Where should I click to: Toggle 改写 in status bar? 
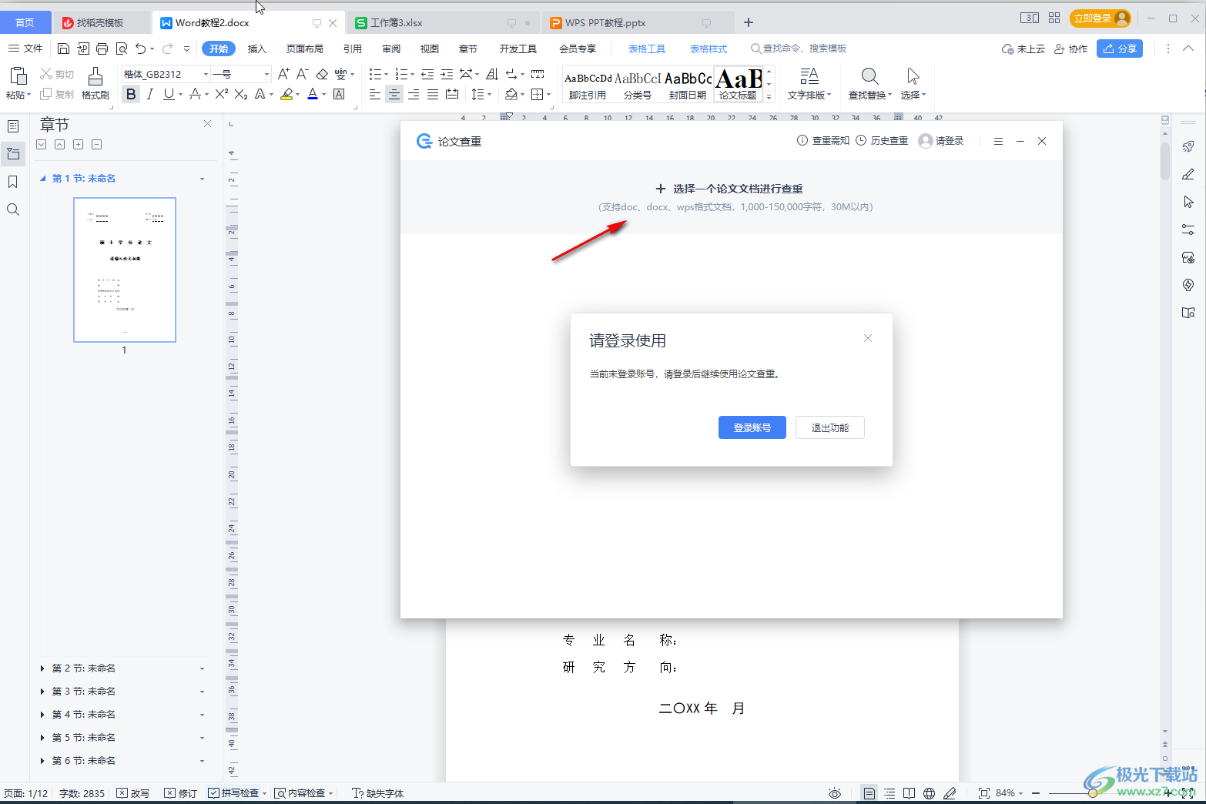click(133, 793)
